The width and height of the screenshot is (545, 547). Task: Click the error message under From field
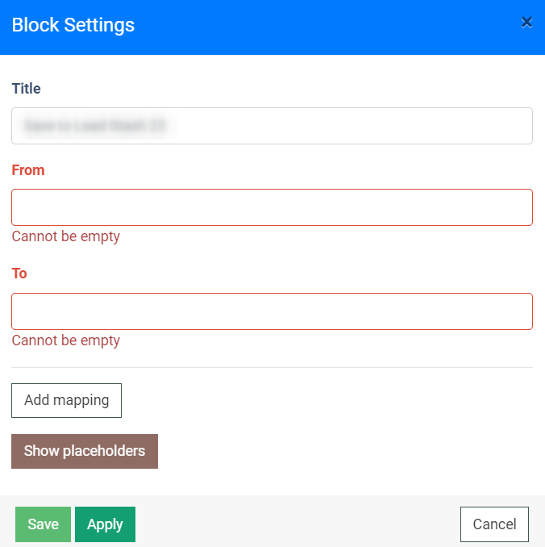[65, 236]
